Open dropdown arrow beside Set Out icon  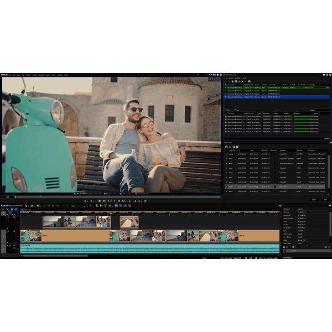point(94,201)
